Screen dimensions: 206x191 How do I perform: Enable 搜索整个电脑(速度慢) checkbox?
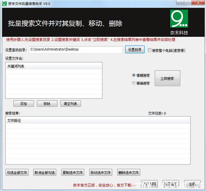pos(150,50)
